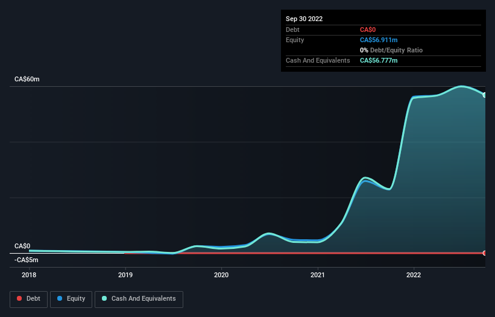Click the Cash And Equivalents tooltip label

pos(318,60)
